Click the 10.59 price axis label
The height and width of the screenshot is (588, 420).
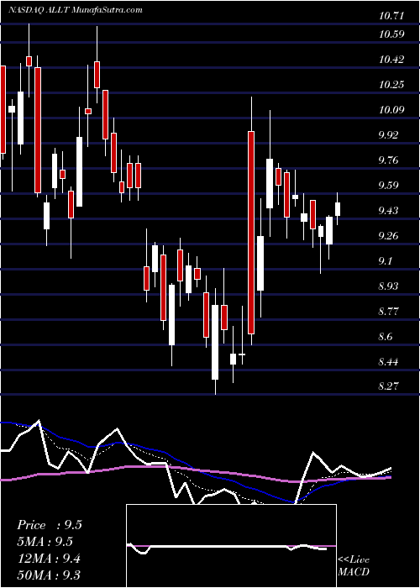point(392,34)
